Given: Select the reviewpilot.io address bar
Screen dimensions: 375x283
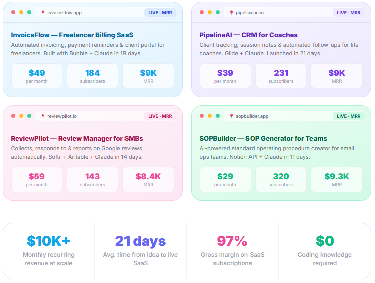Looking at the screenshot, I should pyautogui.click(x=106, y=116).
